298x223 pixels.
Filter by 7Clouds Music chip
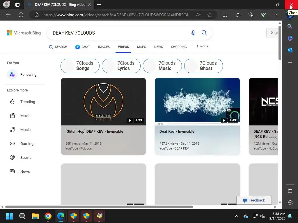point(162,66)
